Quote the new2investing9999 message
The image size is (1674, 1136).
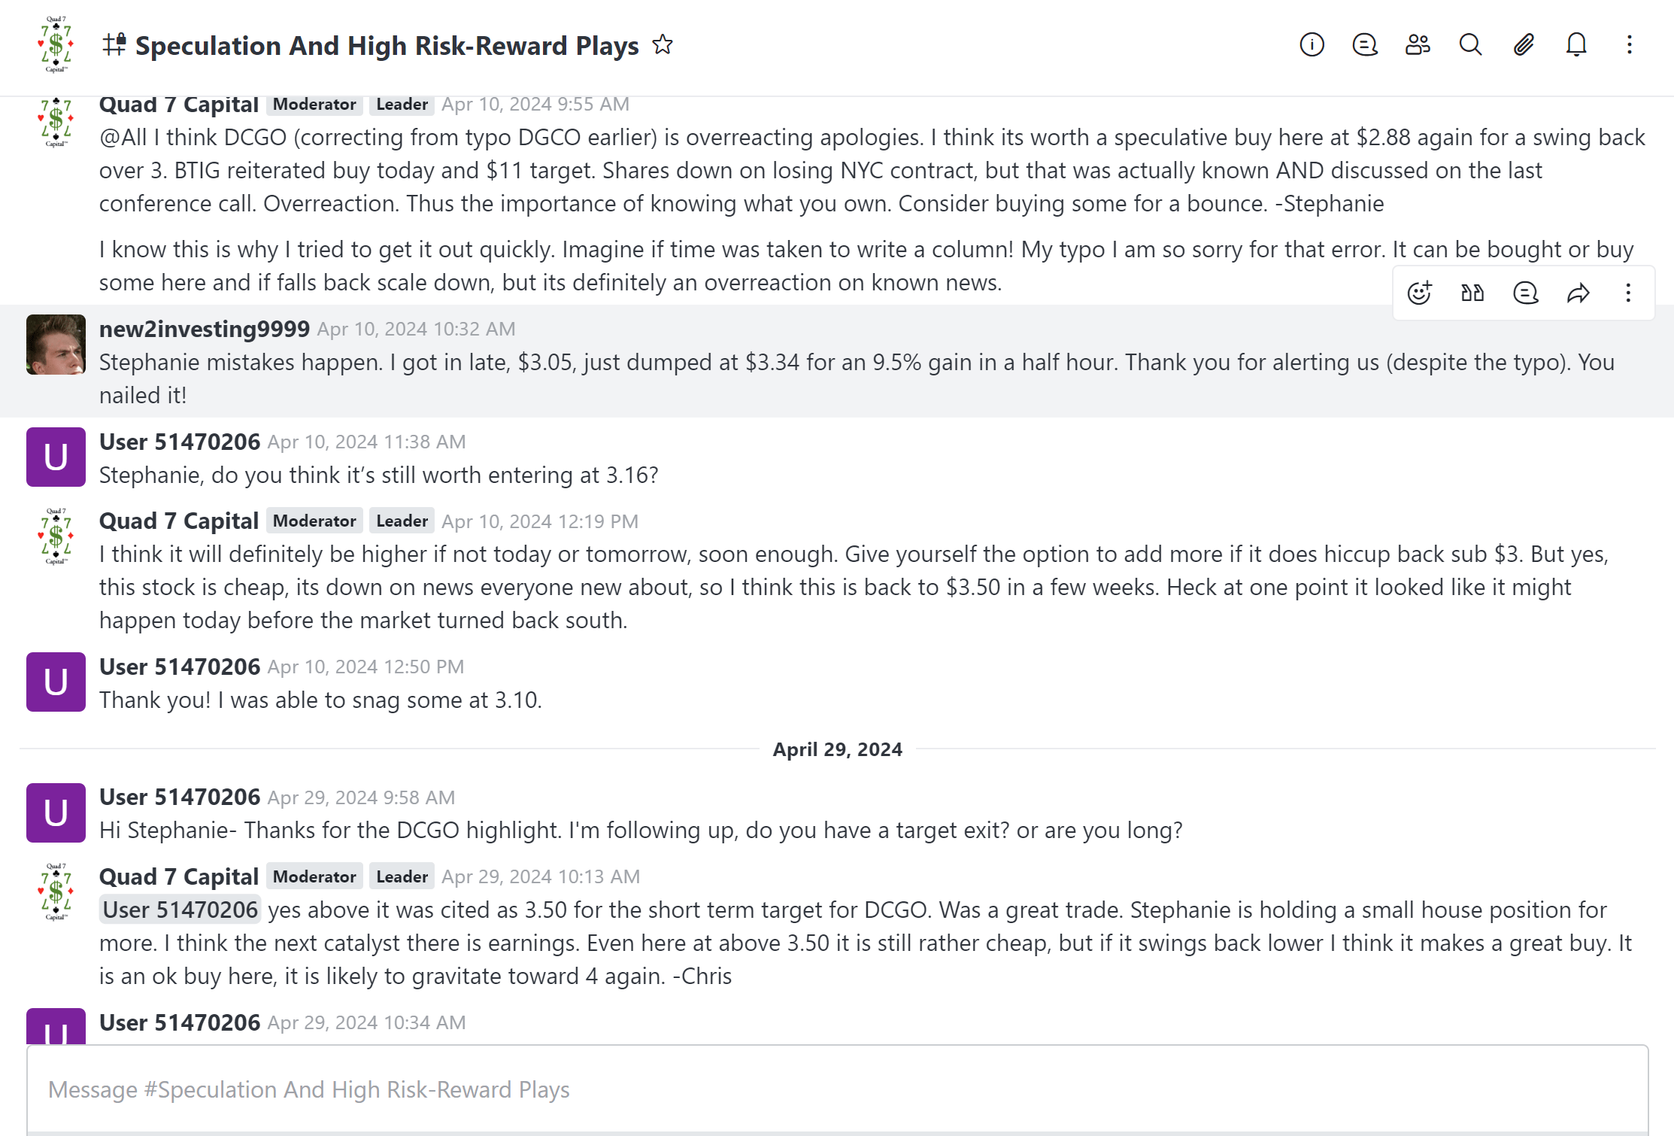1472,293
